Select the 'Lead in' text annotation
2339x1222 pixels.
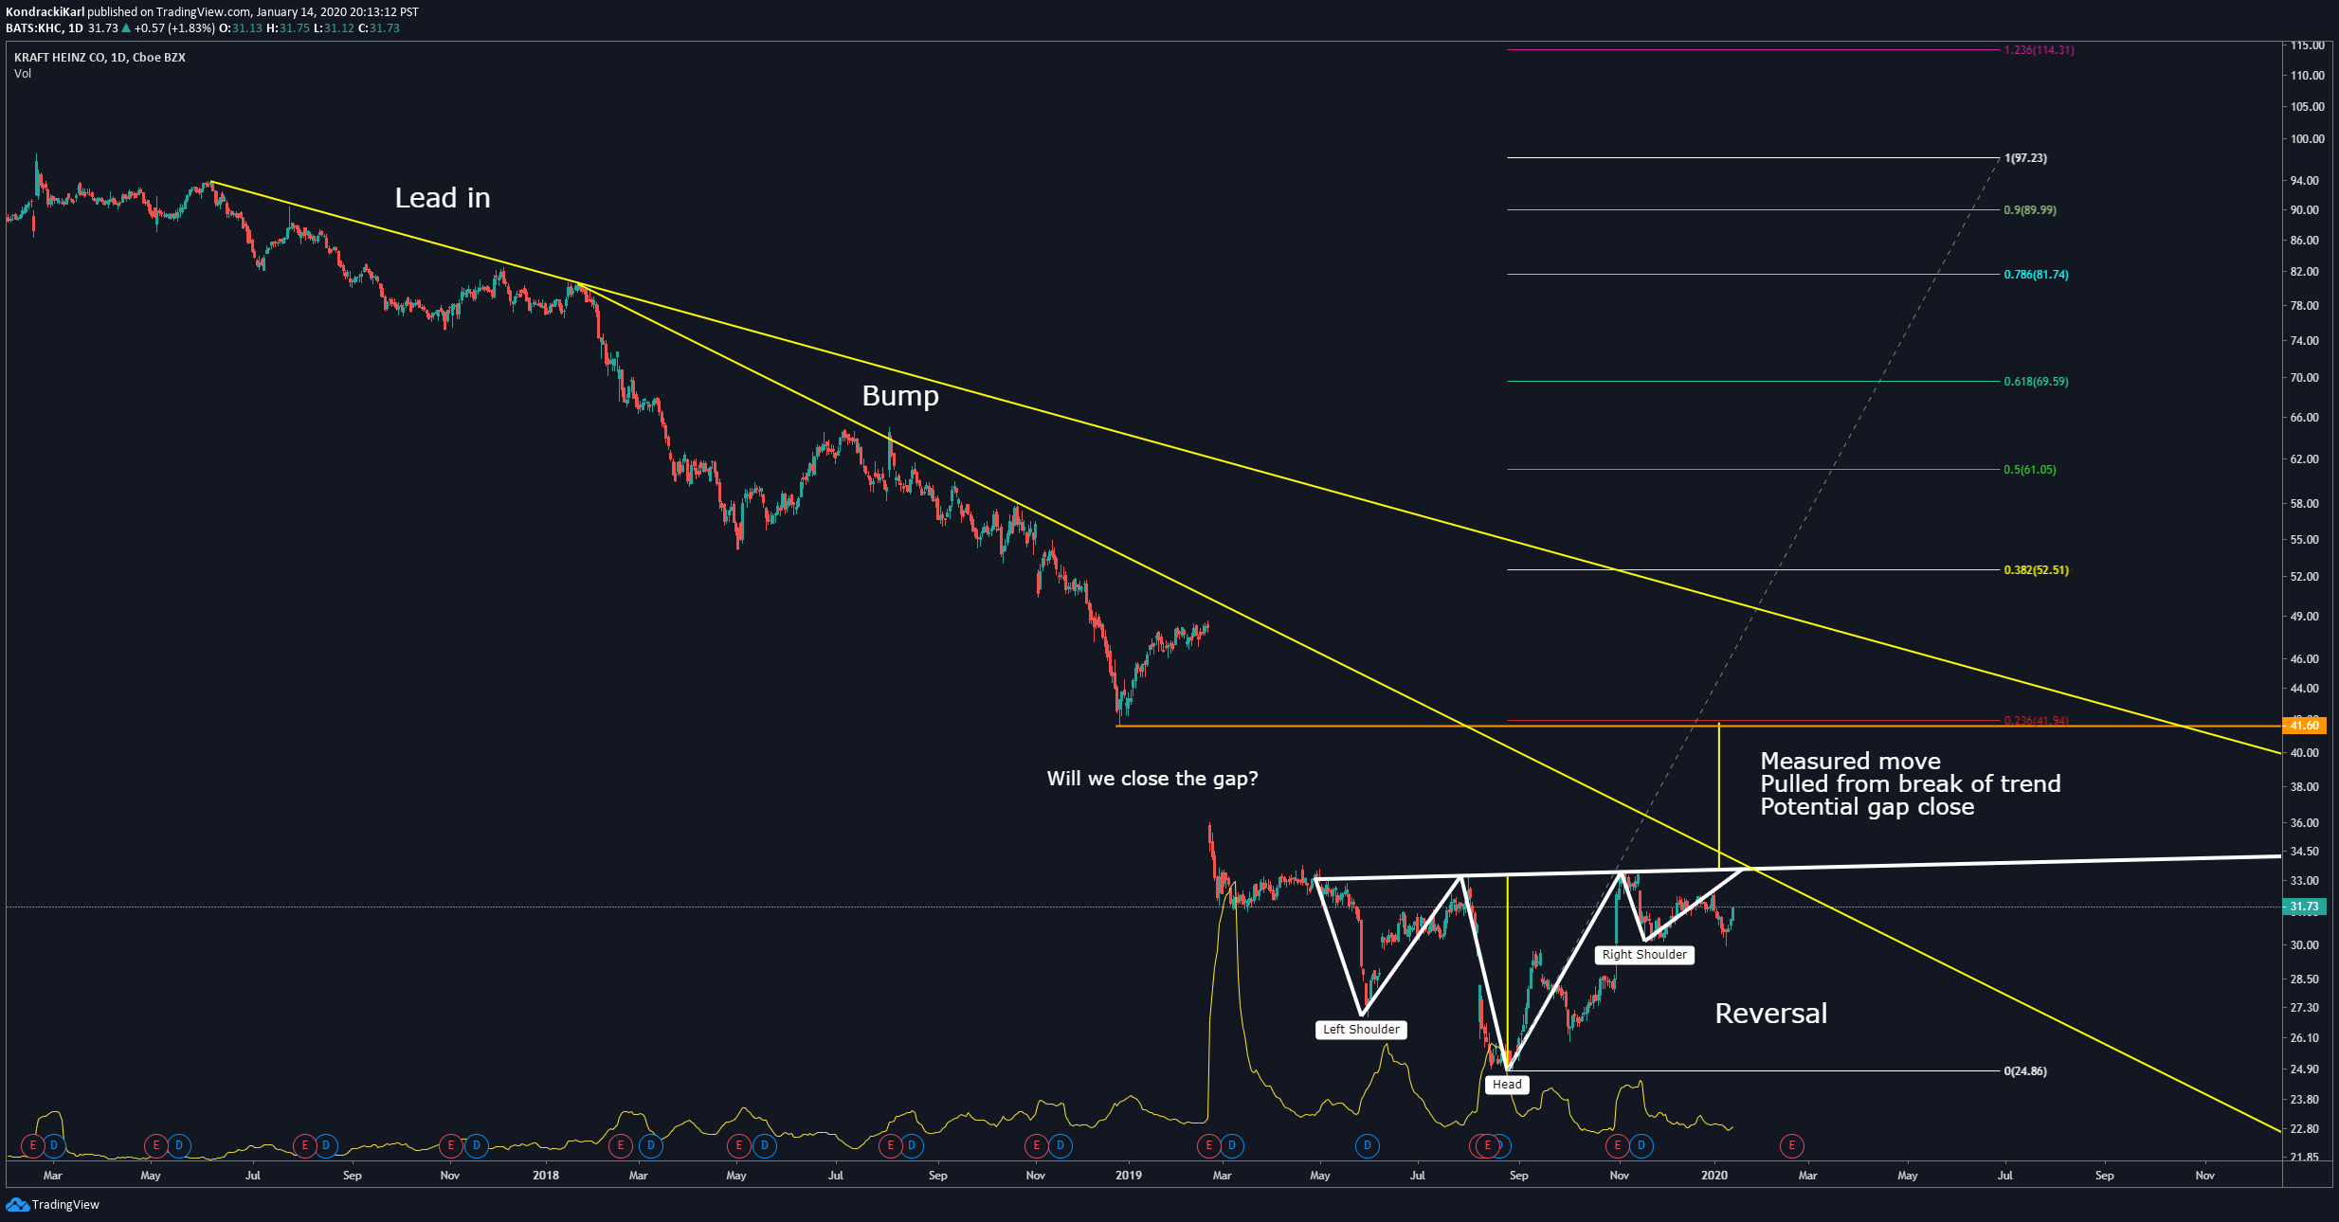click(443, 198)
